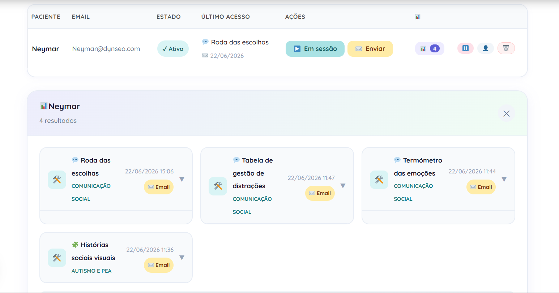Click the Neymar@dynseo.com email address
Screen dimensions: 559x293
[x=106, y=49]
